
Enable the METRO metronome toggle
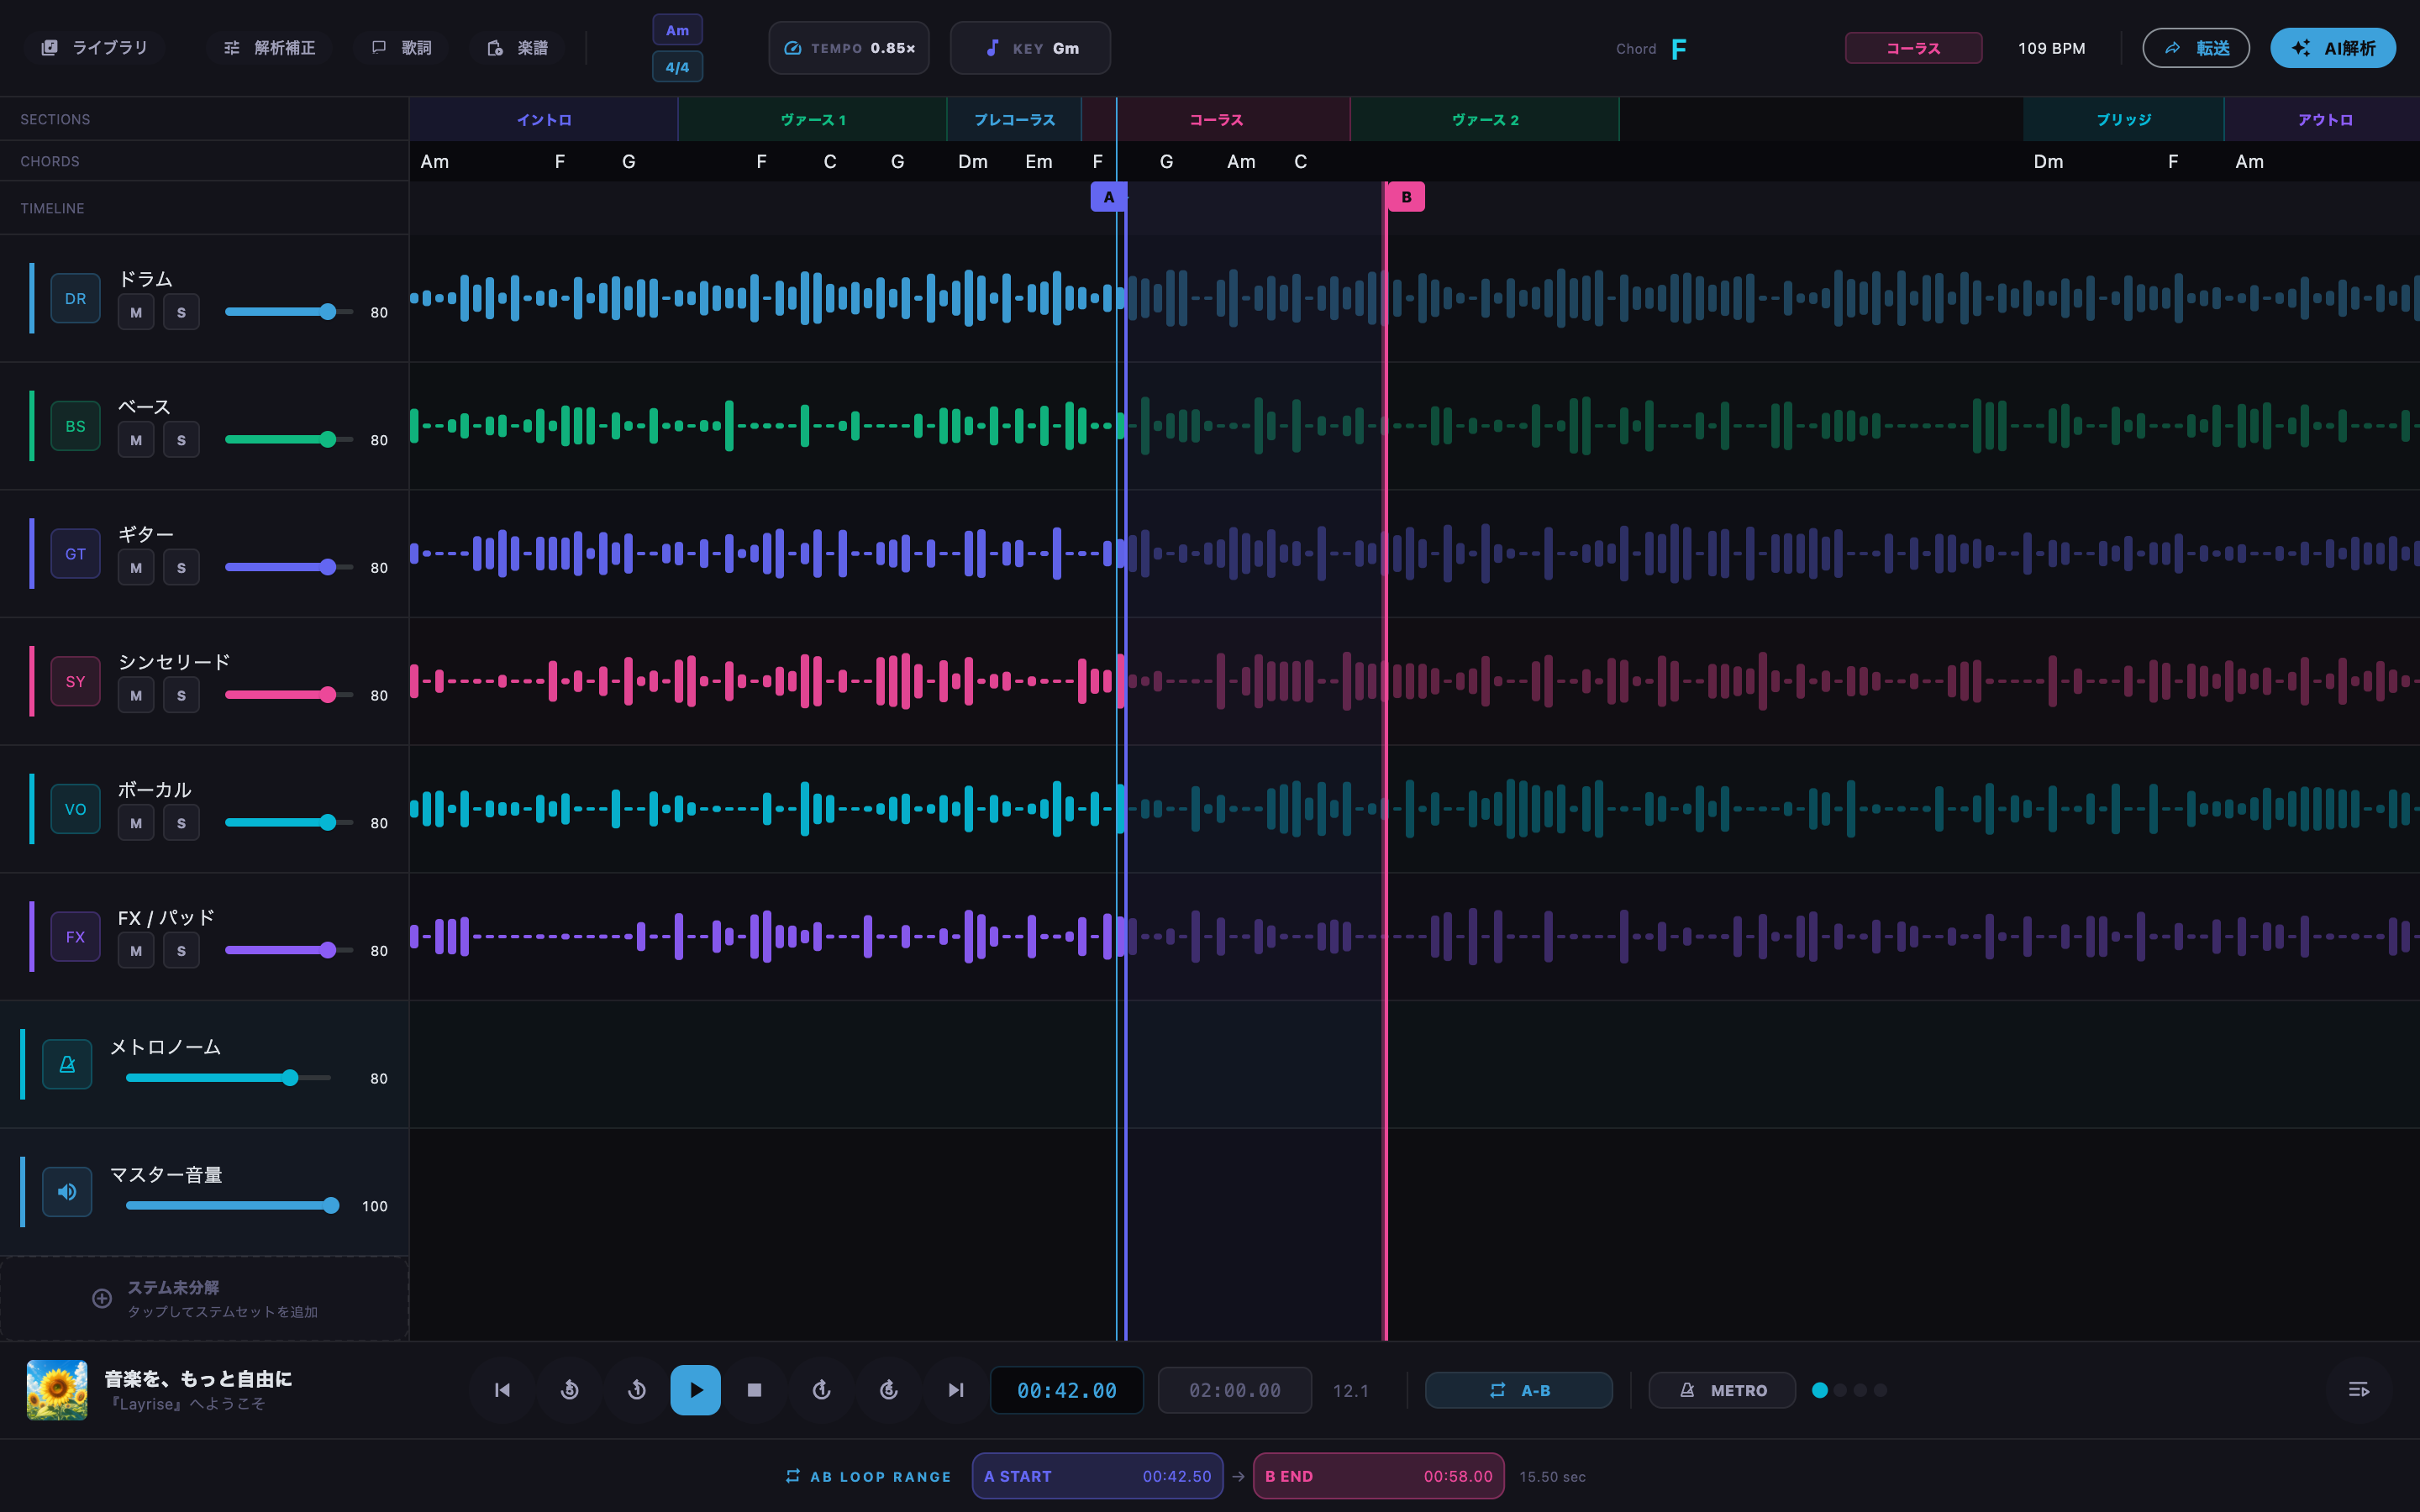point(1722,1390)
